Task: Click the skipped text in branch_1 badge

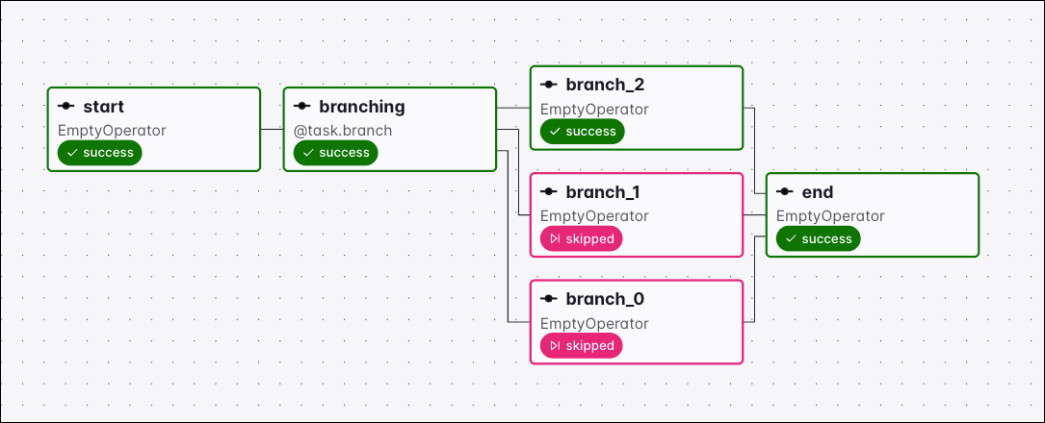Action: coord(589,238)
